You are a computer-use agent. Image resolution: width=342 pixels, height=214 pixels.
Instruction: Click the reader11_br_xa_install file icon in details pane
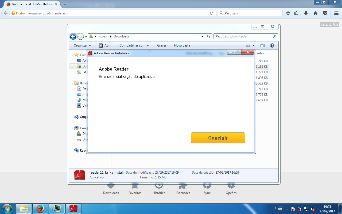[80, 175]
